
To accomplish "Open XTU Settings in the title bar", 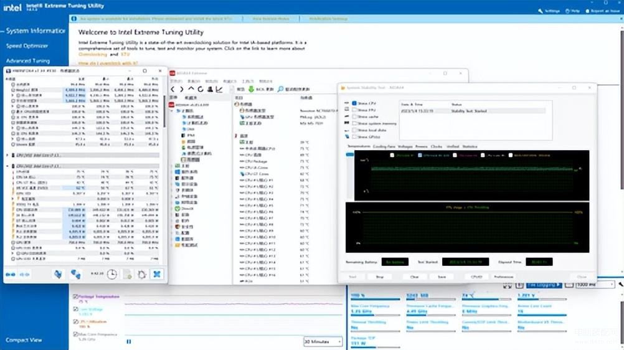I will tap(549, 11).
